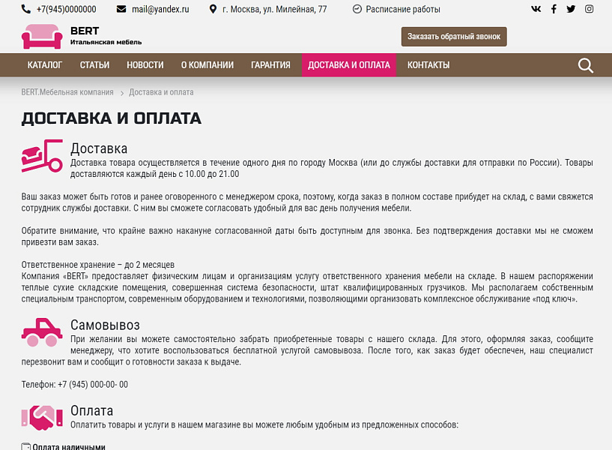The image size is (612, 450).
Task: Open the Instagram profile icon
Action: point(590,9)
